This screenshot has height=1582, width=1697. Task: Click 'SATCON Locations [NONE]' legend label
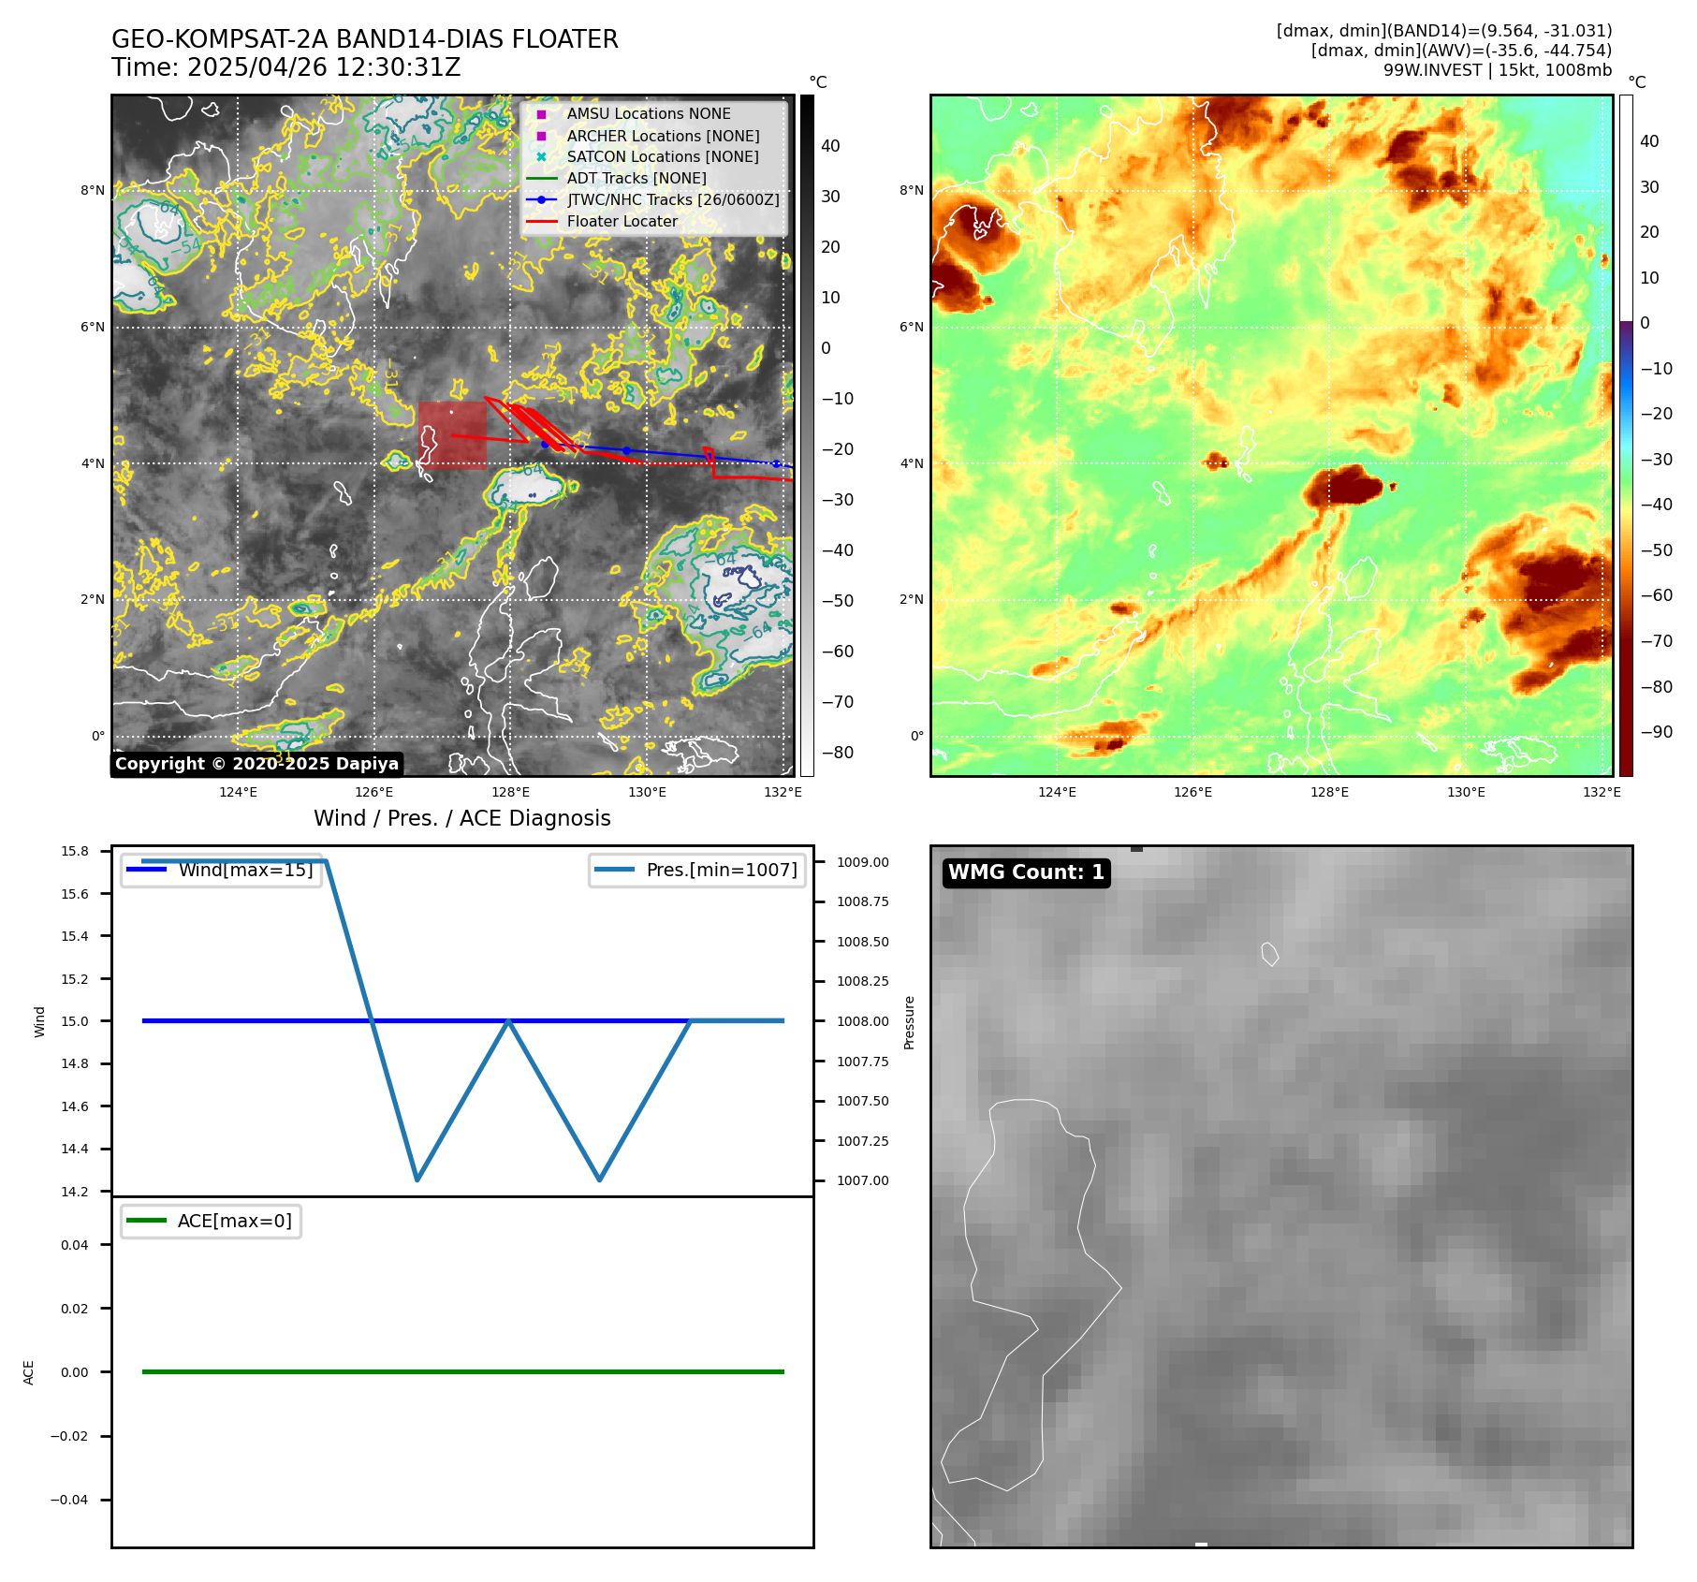pos(663,157)
